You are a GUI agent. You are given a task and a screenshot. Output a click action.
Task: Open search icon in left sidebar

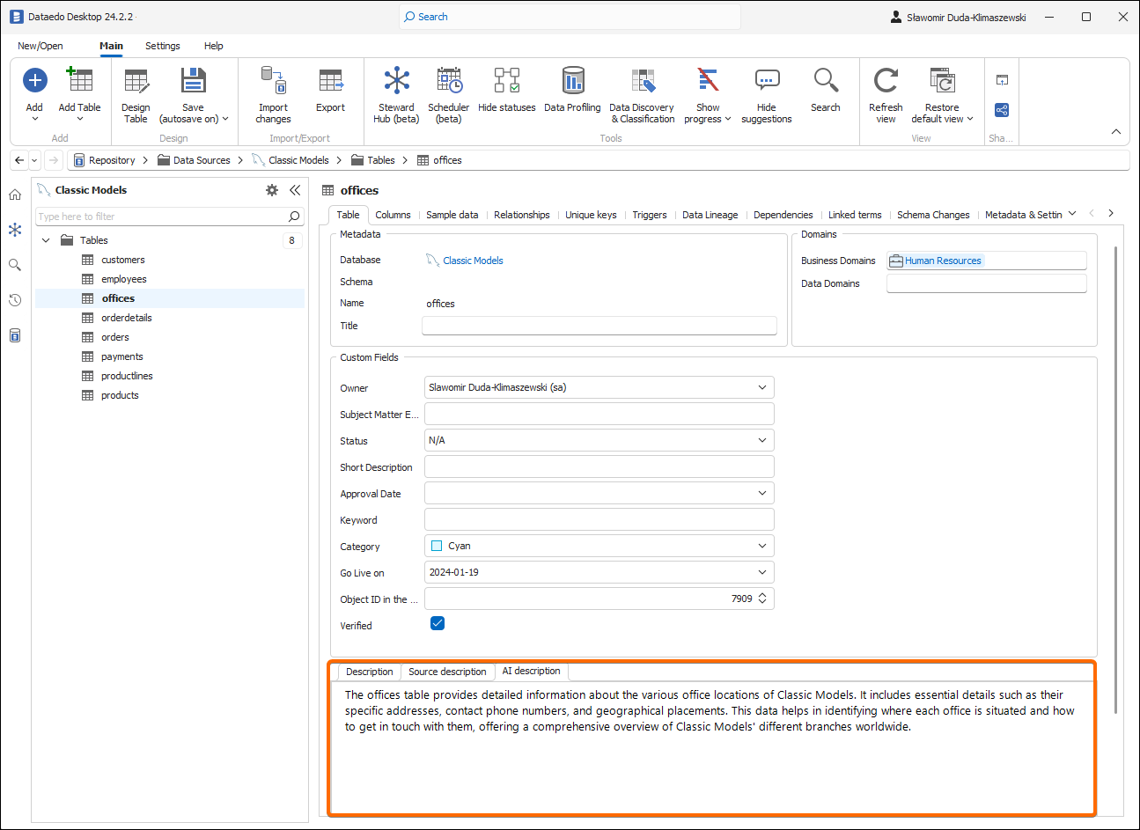point(15,265)
